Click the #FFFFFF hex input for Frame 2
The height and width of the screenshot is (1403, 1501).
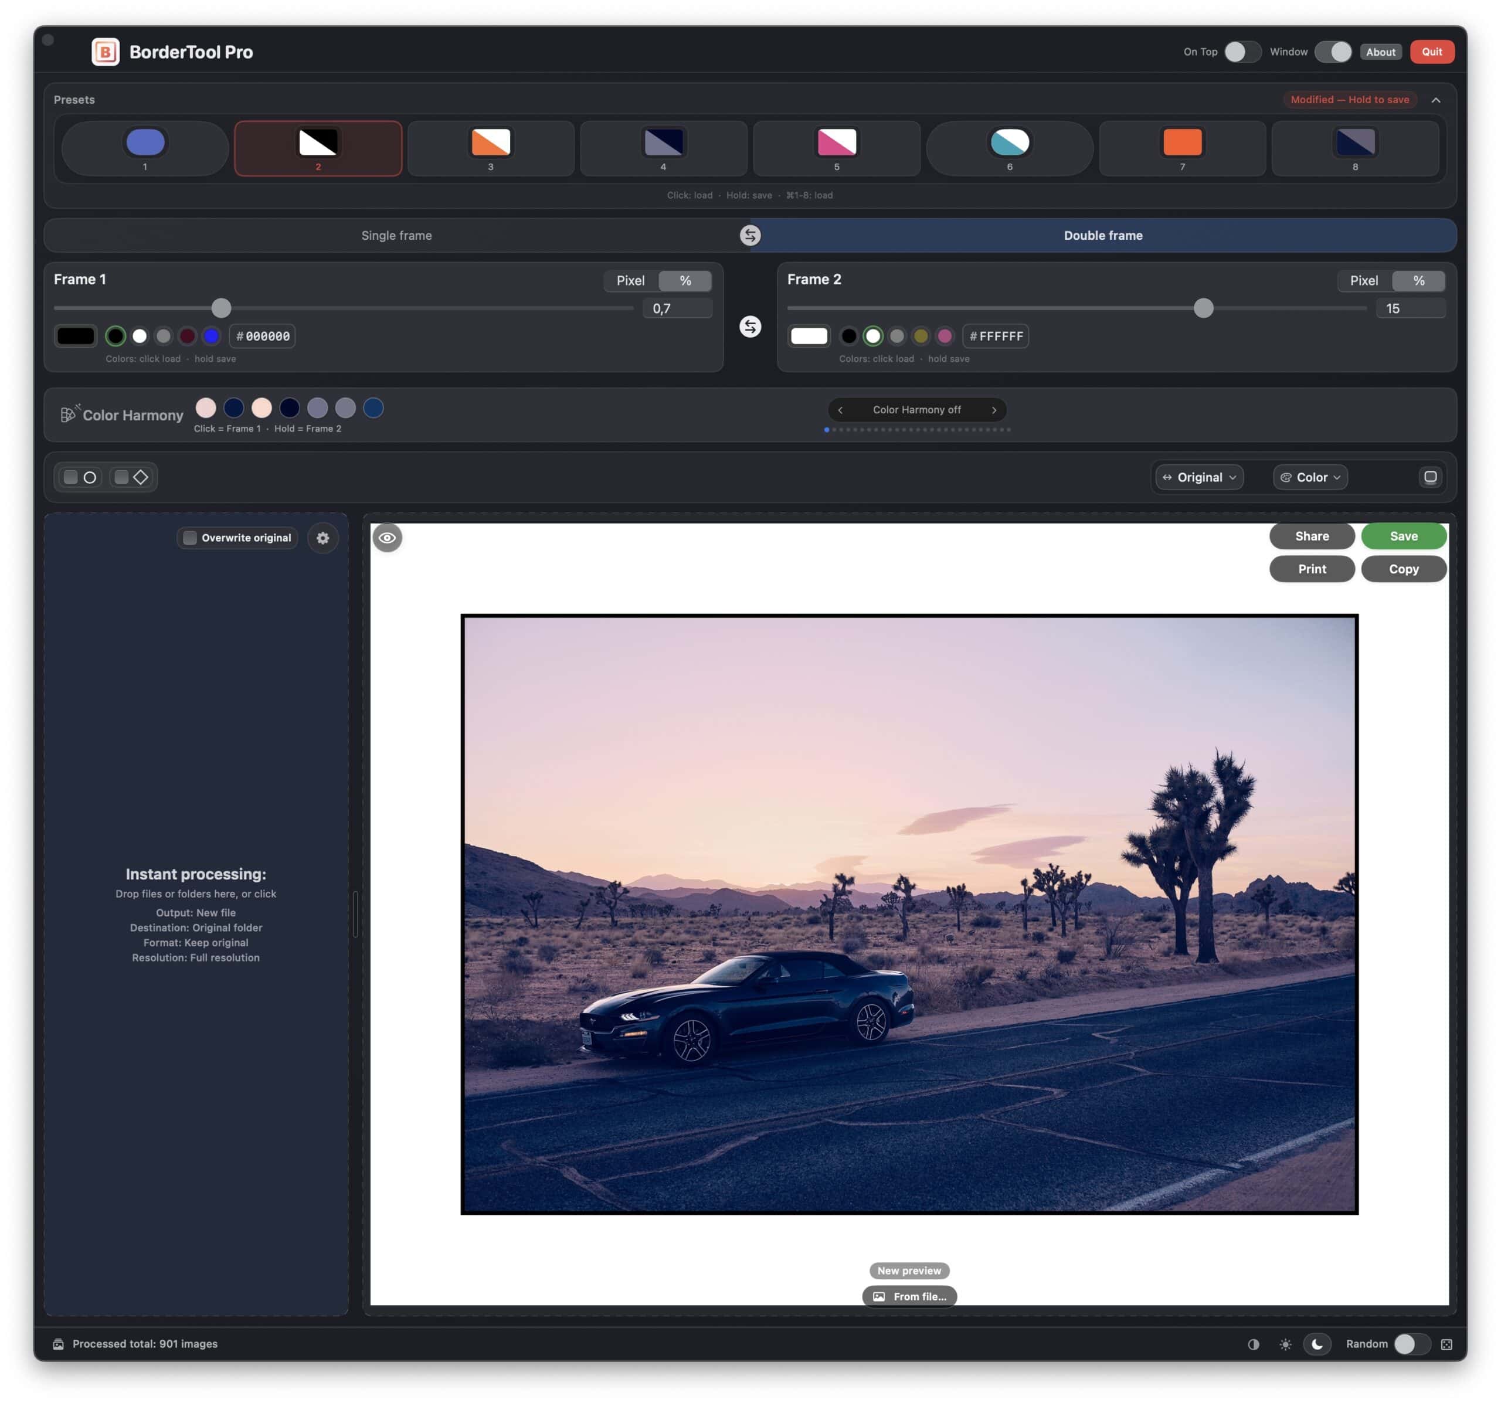[995, 336]
